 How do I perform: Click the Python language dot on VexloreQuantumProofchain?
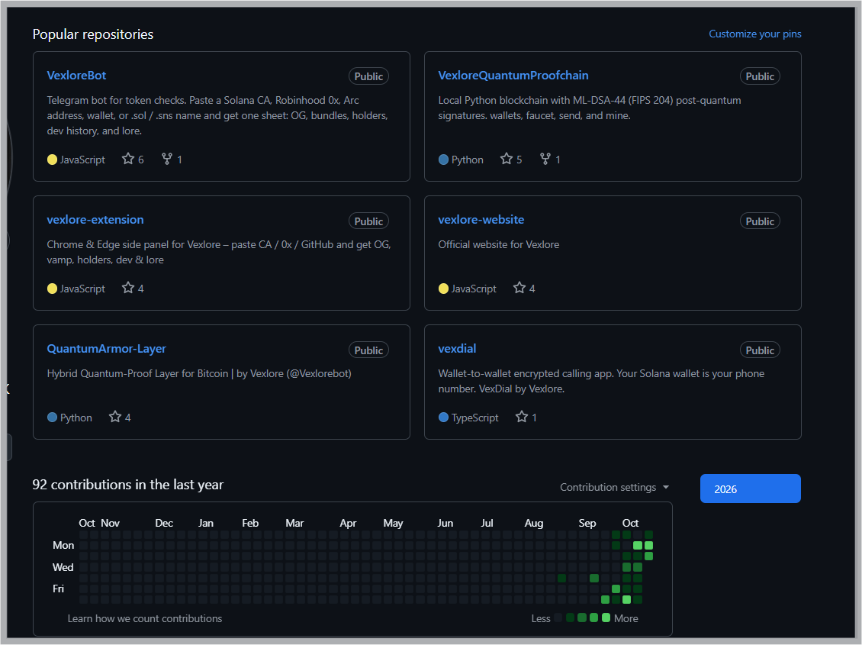point(444,160)
